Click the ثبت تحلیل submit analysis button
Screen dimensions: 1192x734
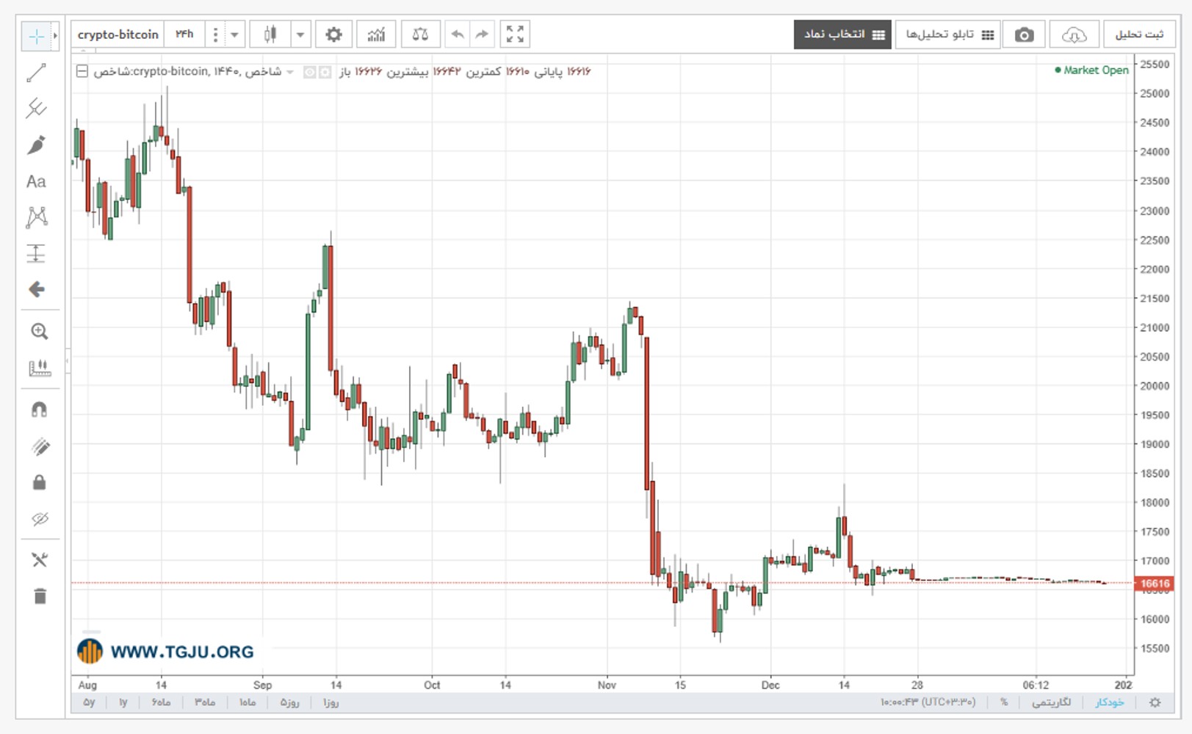(1139, 34)
